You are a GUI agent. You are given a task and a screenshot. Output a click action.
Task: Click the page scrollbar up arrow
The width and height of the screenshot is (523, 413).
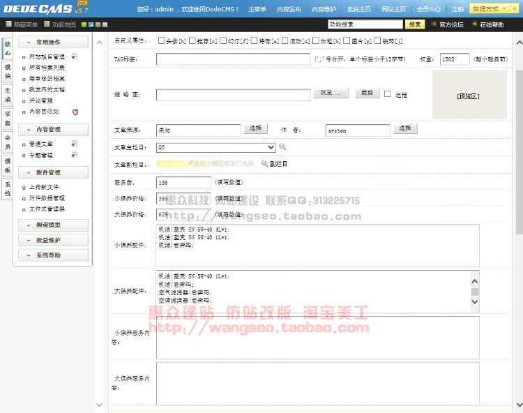520,43
